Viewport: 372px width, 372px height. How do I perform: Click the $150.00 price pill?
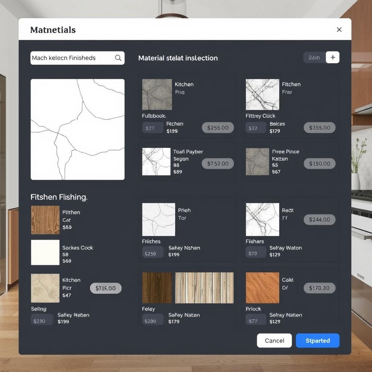[320, 163]
